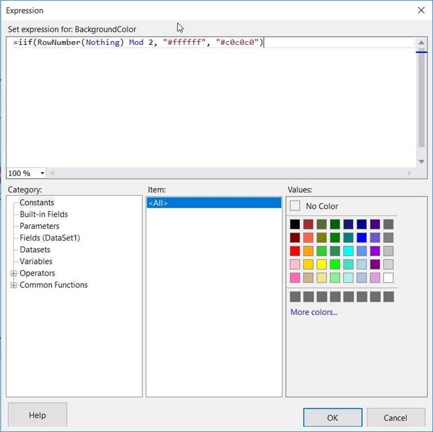This screenshot has width=433, height=432.
Task: Pick the cyan color swatch
Action: tap(348, 251)
